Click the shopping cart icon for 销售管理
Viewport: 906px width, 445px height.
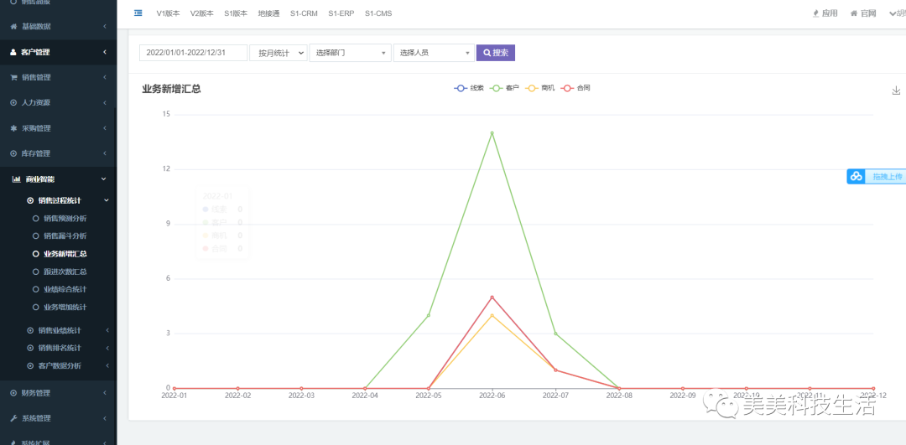[x=13, y=77]
